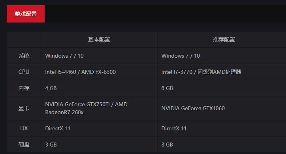
Task: Click the basic DirectX 11 cell
Action: (99, 128)
